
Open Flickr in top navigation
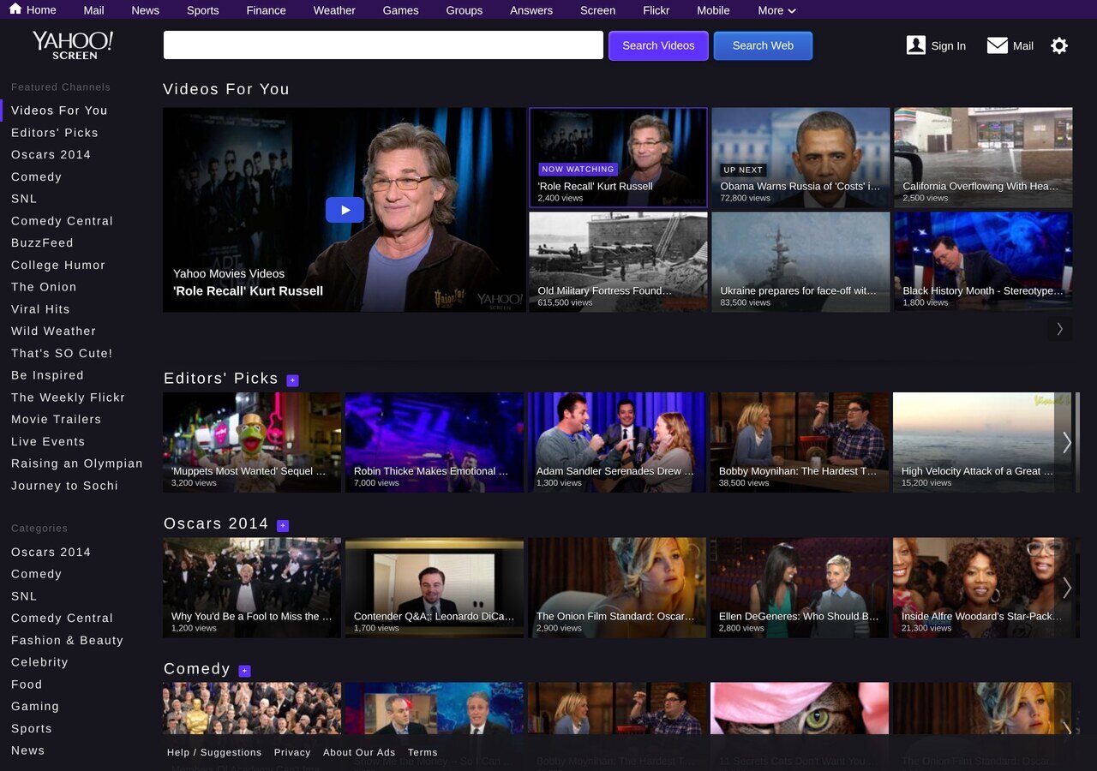656,10
